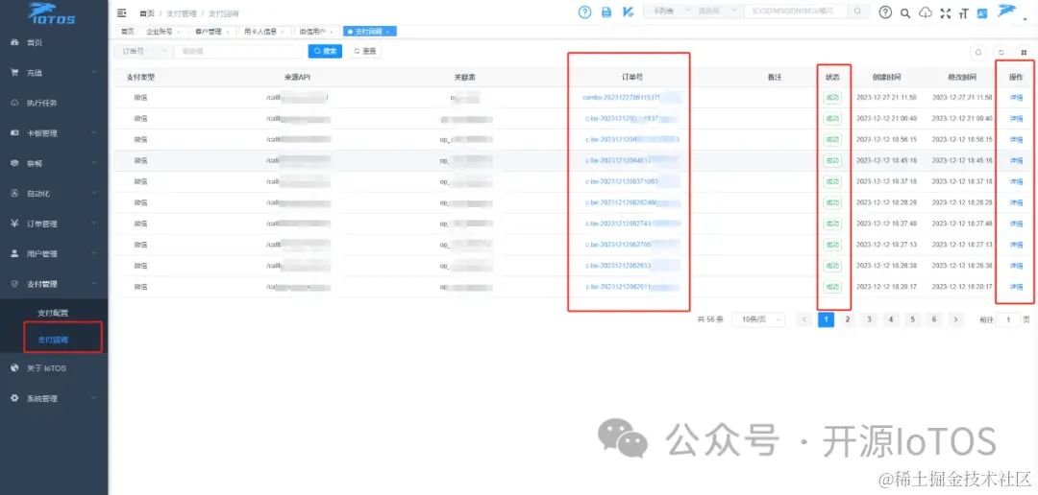Viewport: 1038px width, 495px height.
Task: Click 成功 status tag of 18:37:18 row
Action: click(832, 181)
